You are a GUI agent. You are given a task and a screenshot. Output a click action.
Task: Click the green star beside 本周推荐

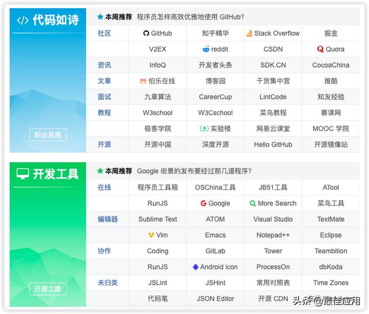(100, 171)
